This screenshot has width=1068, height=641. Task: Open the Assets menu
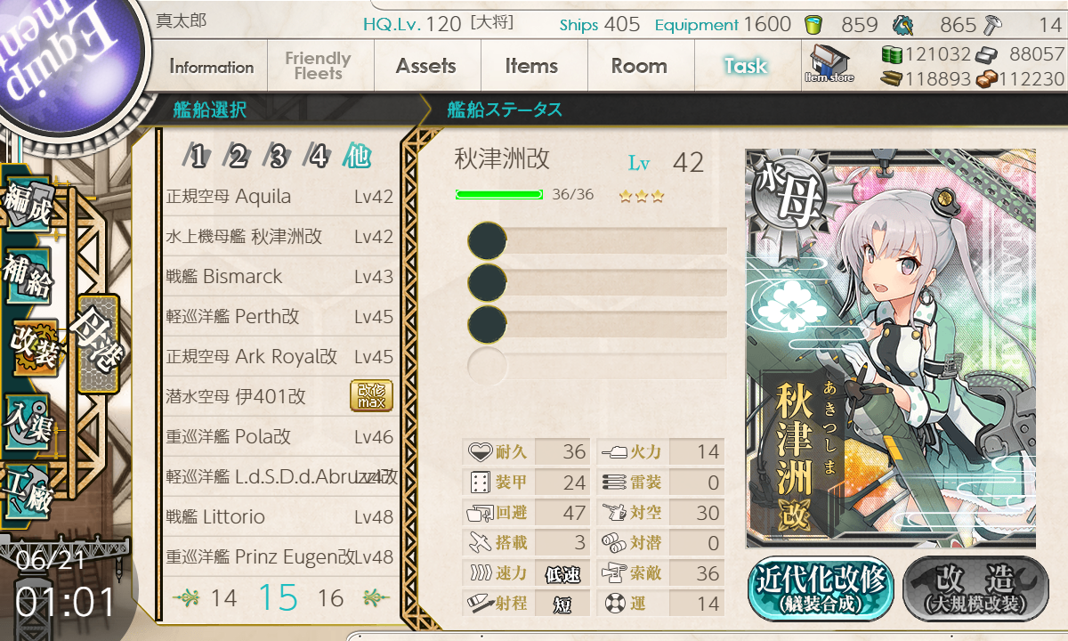(426, 66)
